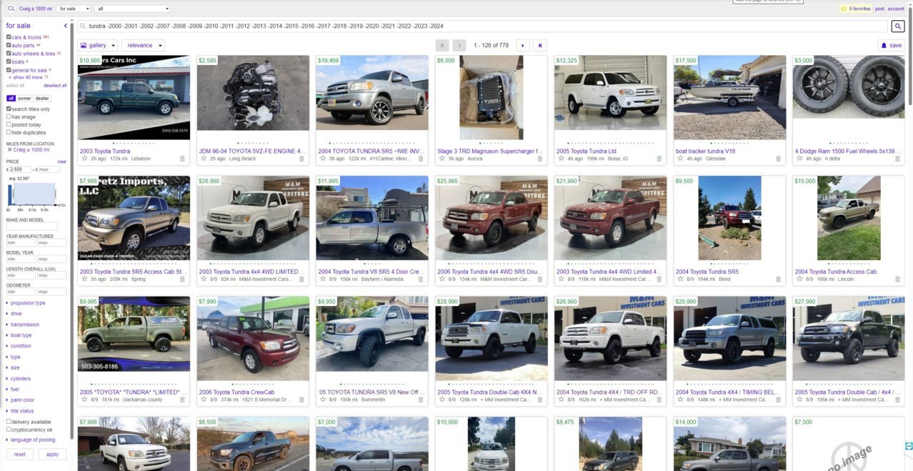Viewport: 913px width, 471px height.
Task: Star the 2004 Toyota Tundra SR5 IWE listing
Action: (x=322, y=159)
